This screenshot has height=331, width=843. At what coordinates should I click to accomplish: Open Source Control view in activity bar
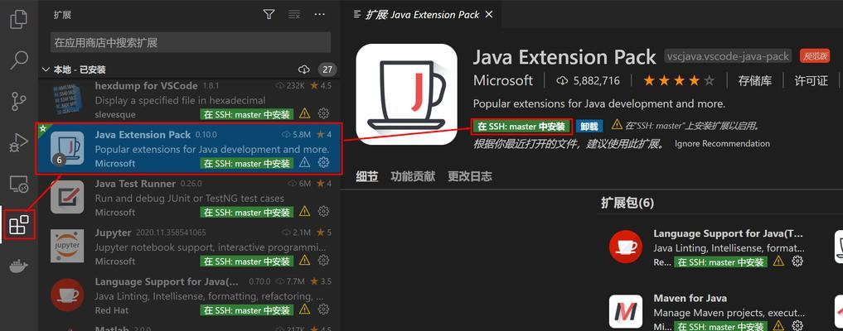(x=19, y=101)
